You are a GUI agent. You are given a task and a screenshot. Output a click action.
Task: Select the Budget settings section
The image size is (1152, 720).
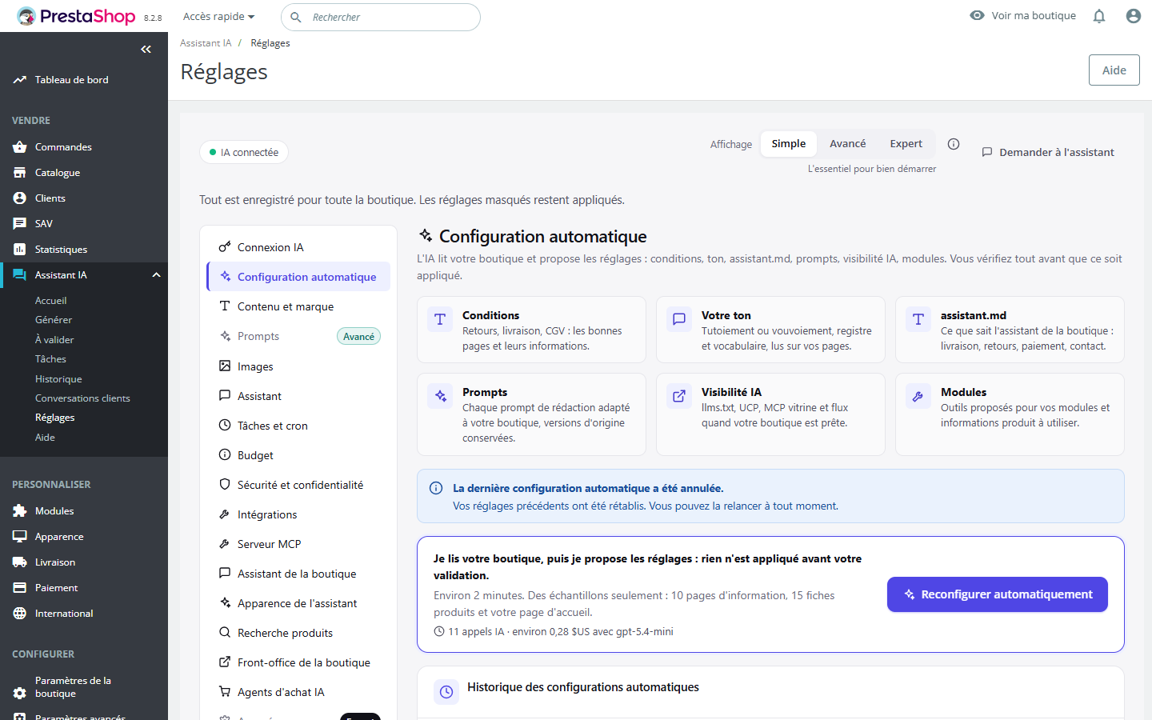point(298,455)
